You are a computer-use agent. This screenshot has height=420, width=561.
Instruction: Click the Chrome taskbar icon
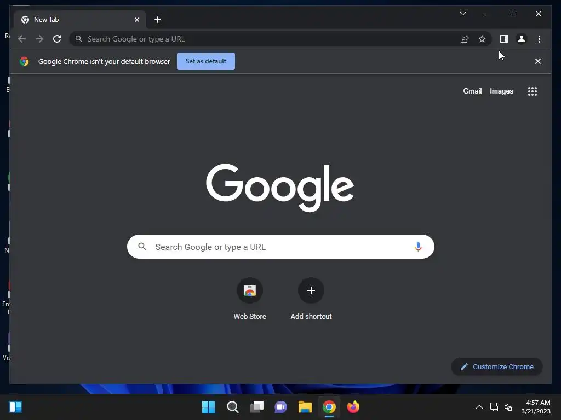pos(329,407)
